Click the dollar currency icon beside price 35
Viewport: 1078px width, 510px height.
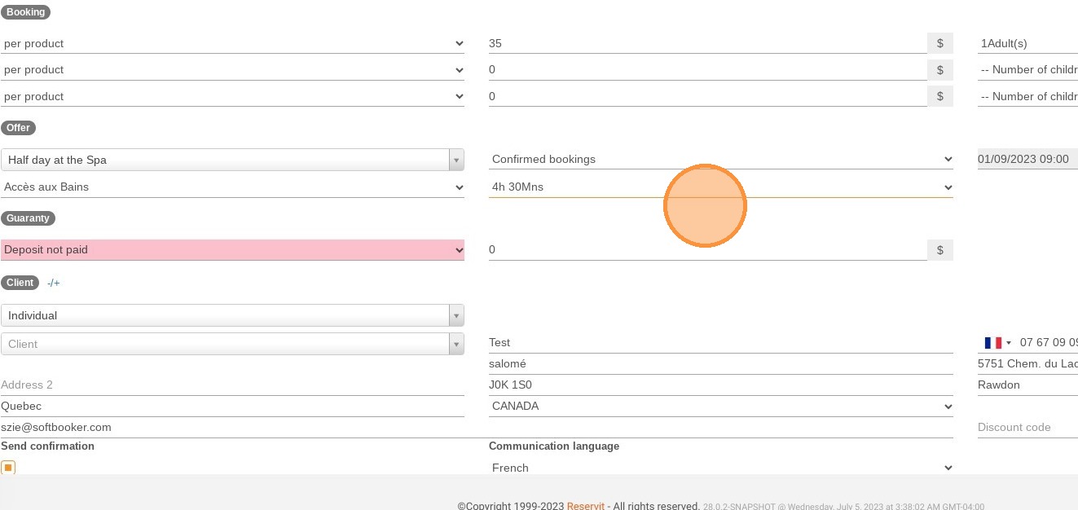940,43
